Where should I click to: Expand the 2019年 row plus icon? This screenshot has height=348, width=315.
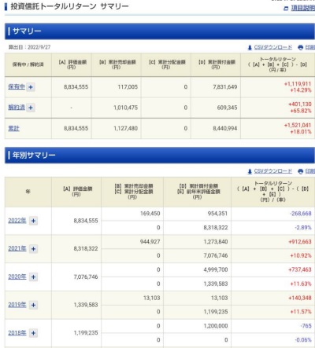pyautogui.click(x=33, y=305)
